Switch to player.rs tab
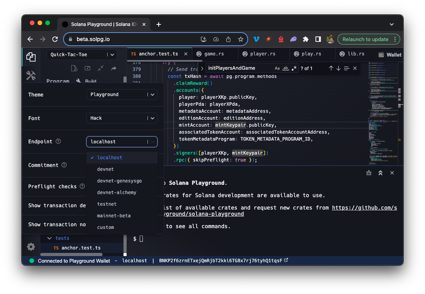 [x=263, y=54]
